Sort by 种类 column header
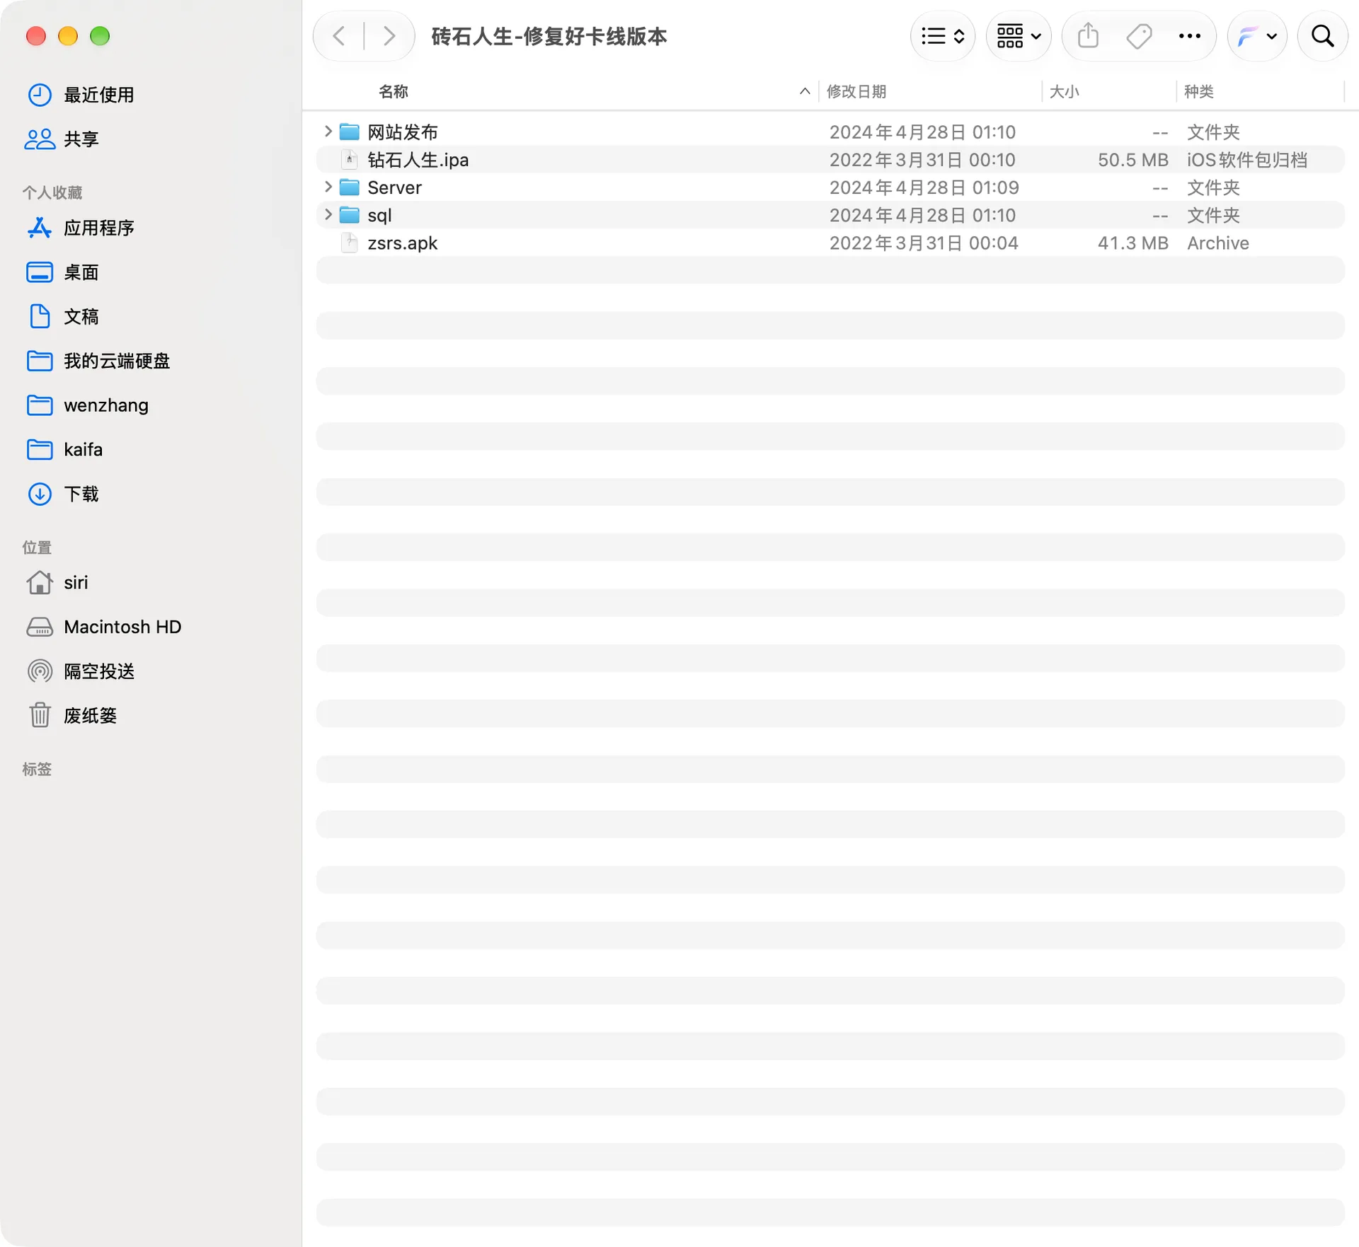 point(1198,91)
